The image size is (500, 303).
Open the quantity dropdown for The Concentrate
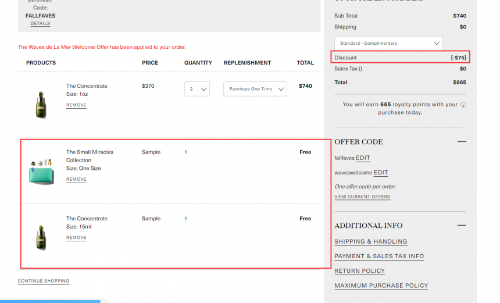tap(197, 89)
